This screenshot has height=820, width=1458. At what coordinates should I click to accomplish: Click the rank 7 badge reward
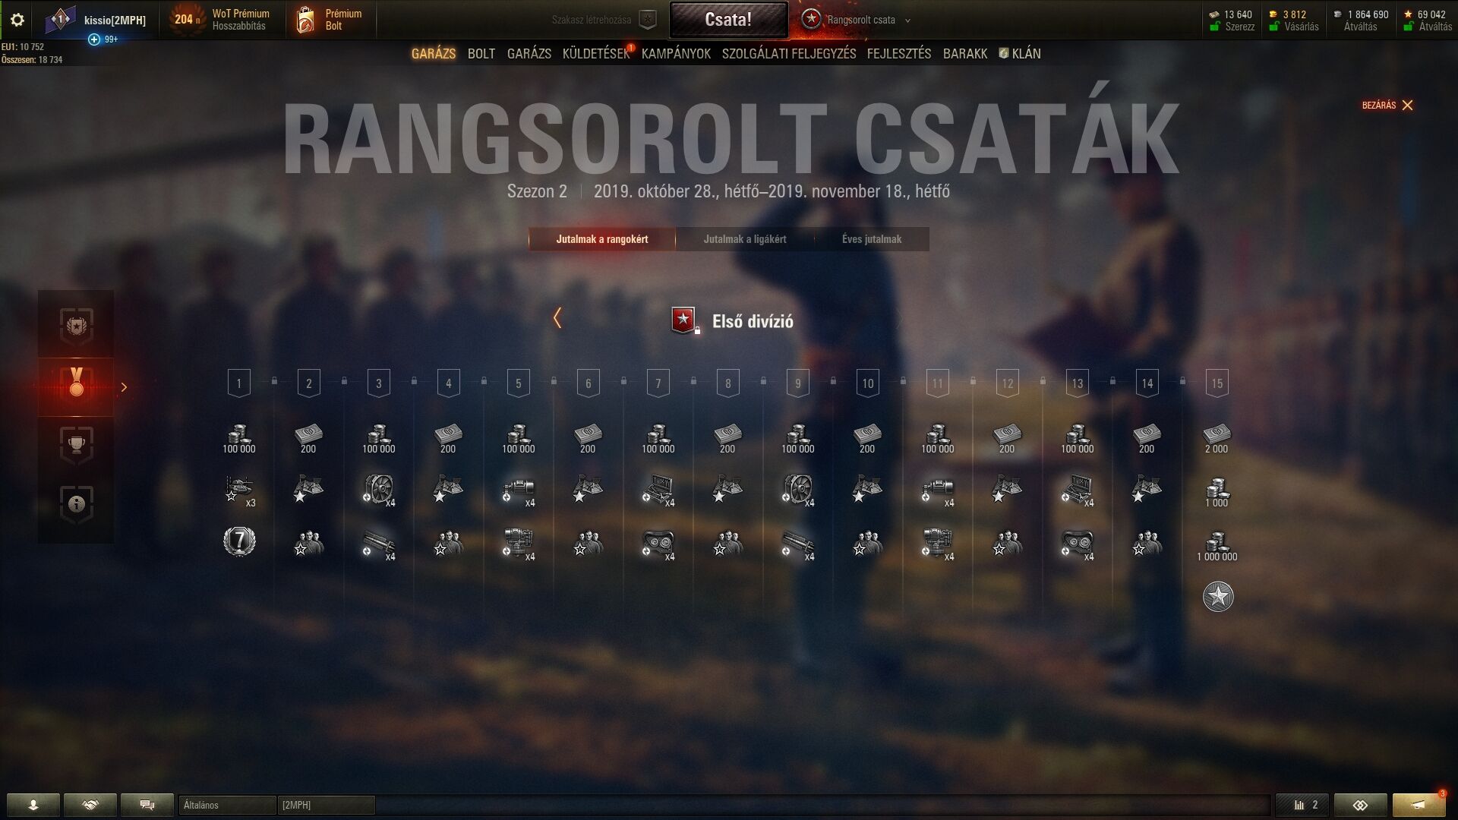pyautogui.click(x=239, y=541)
